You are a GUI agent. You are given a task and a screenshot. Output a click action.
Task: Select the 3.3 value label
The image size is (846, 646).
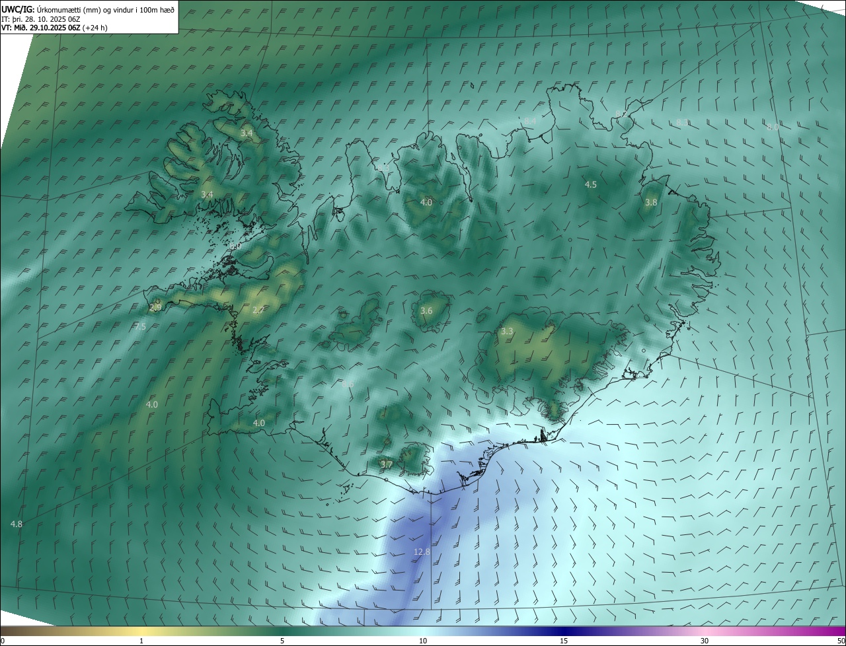click(x=507, y=331)
